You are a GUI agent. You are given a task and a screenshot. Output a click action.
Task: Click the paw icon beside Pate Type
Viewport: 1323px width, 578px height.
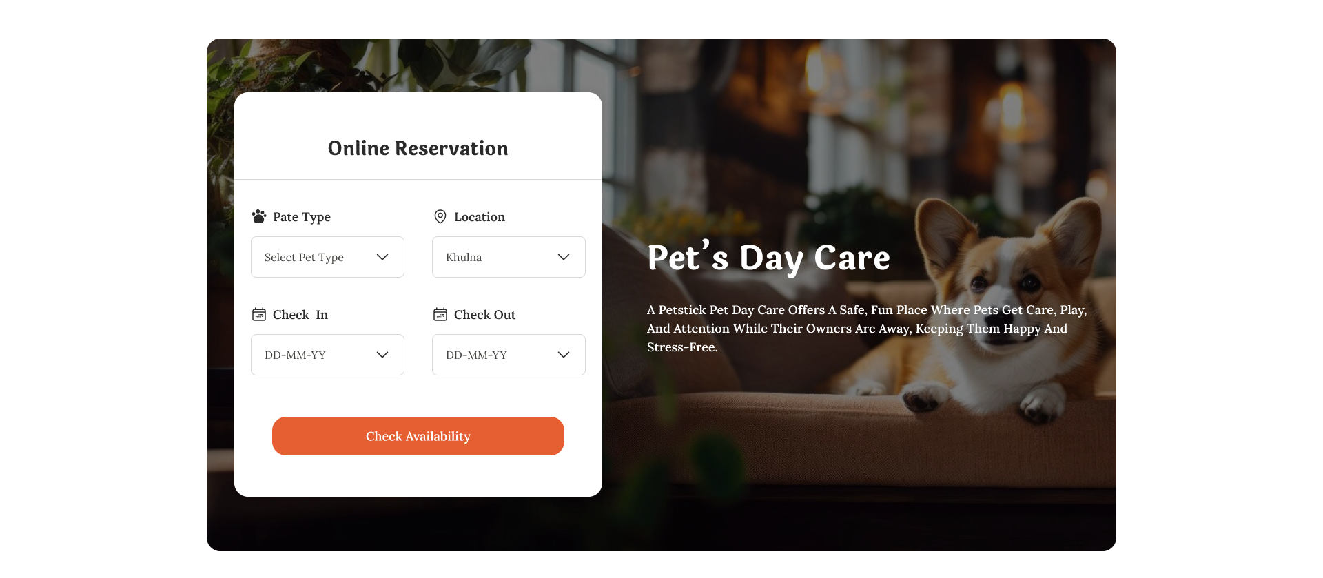(x=259, y=216)
